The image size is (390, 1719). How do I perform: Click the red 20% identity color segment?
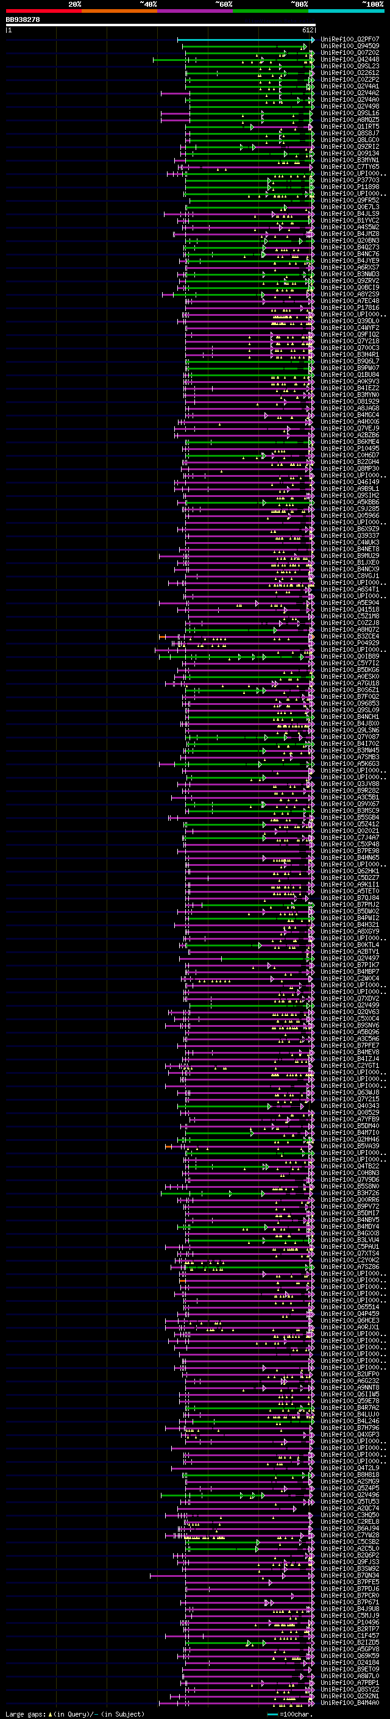pos(43,11)
